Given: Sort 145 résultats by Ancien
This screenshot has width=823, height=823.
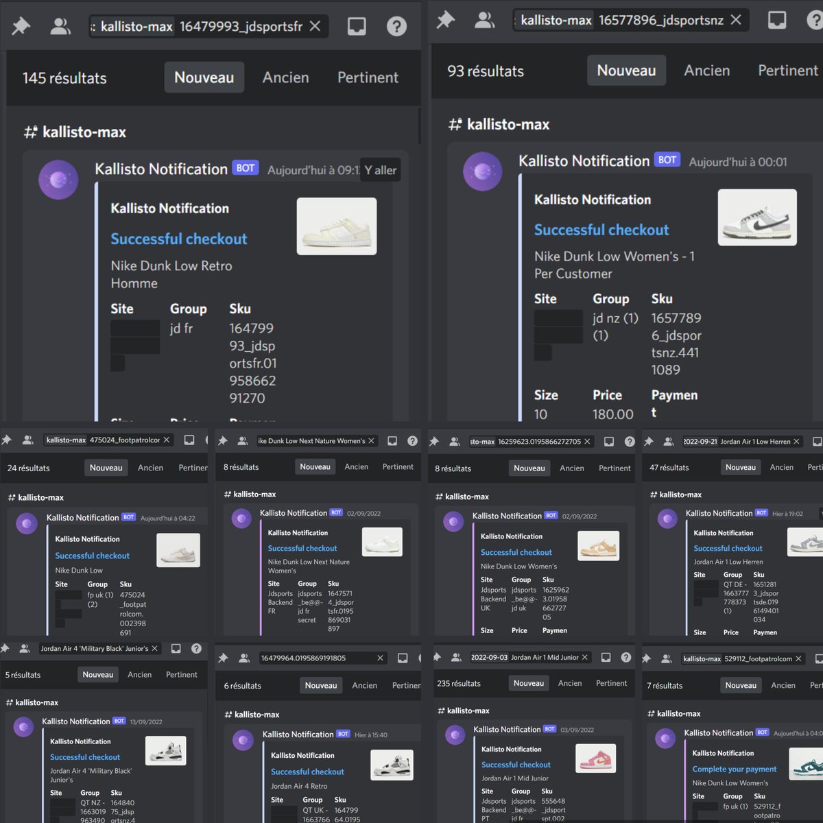Looking at the screenshot, I should (285, 77).
